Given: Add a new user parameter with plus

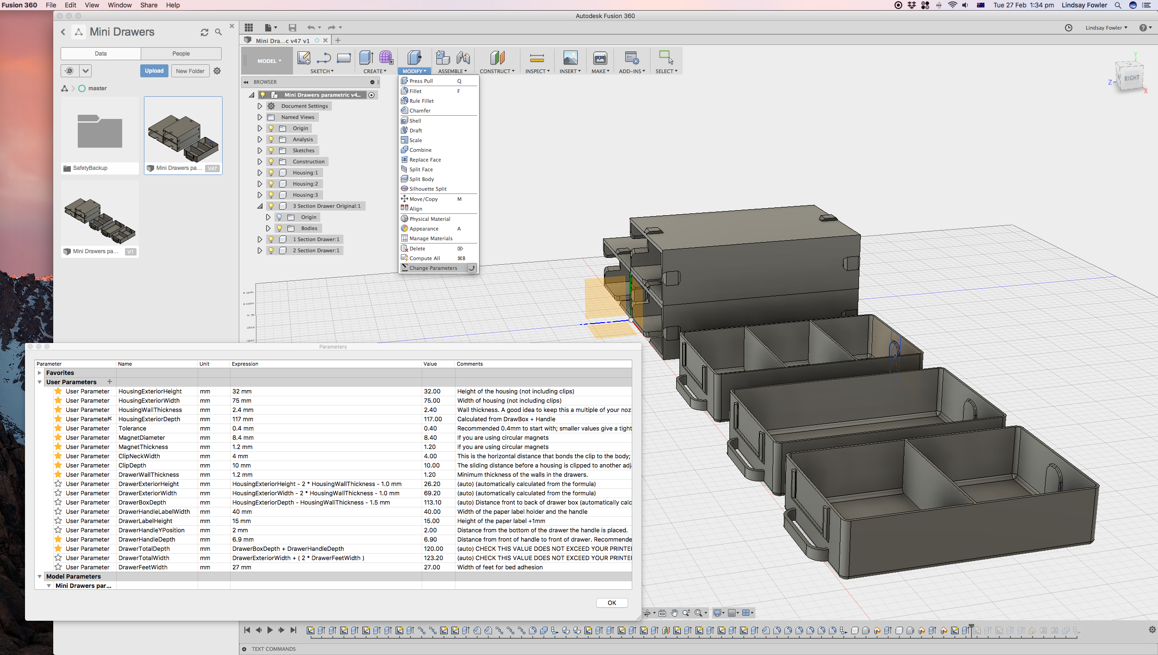Looking at the screenshot, I should click(x=110, y=381).
